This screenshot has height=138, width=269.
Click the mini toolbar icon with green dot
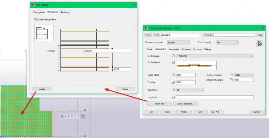pyautogui.click(x=65, y=116)
